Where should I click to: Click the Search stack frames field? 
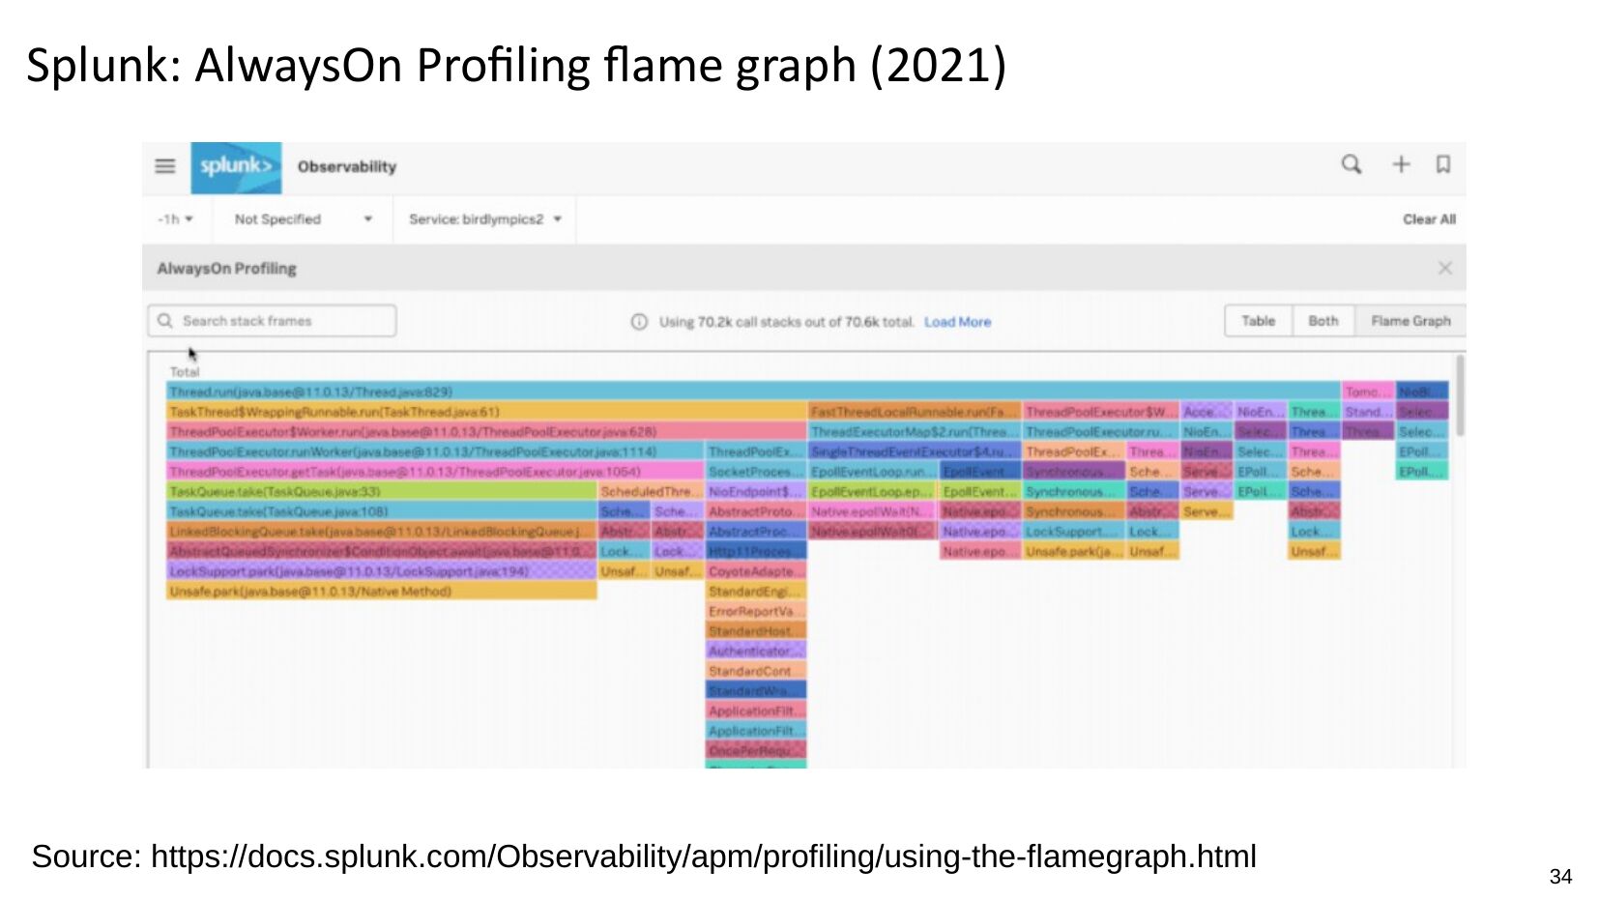280,321
